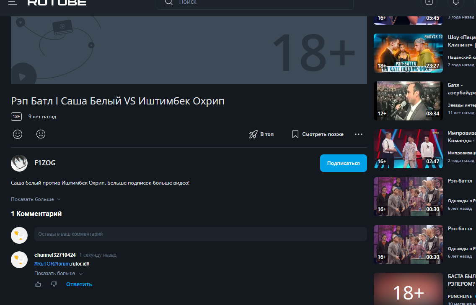Open the Импровизация Команды thumbnail 02:47

408,149
